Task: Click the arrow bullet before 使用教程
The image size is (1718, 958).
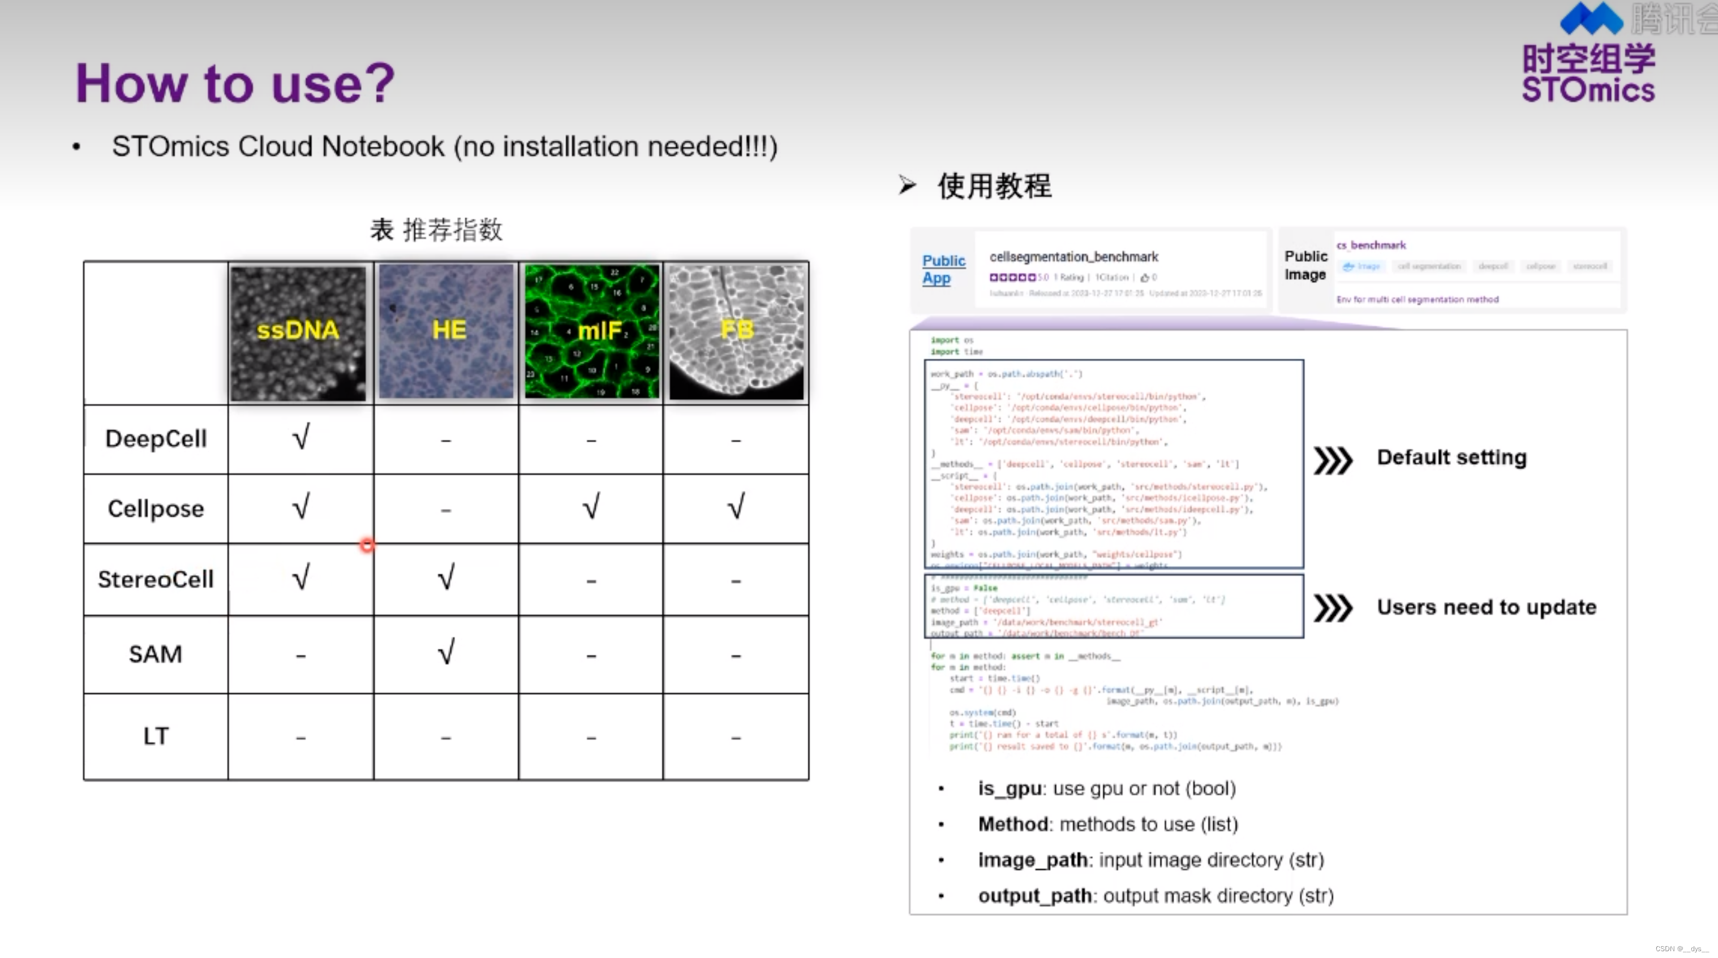Action: click(x=907, y=185)
